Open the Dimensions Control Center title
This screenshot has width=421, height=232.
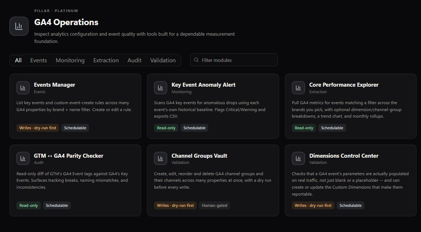pos(344,156)
